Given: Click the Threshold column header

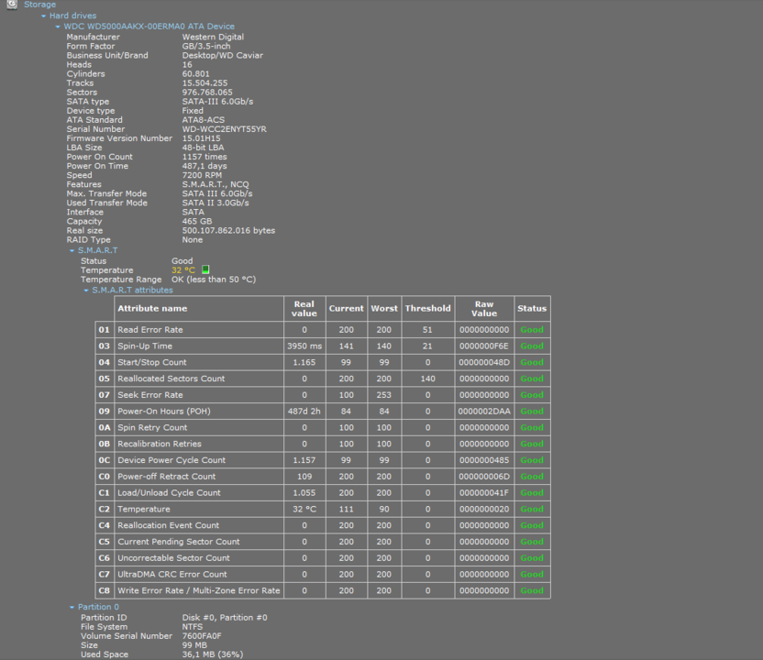Looking at the screenshot, I should 427,308.
